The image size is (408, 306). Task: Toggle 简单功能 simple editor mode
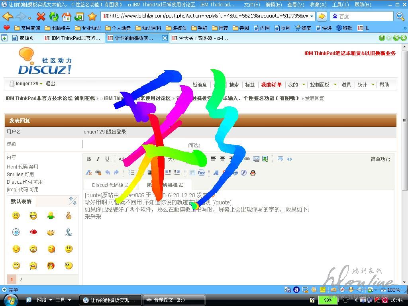[x=380, y=159]
